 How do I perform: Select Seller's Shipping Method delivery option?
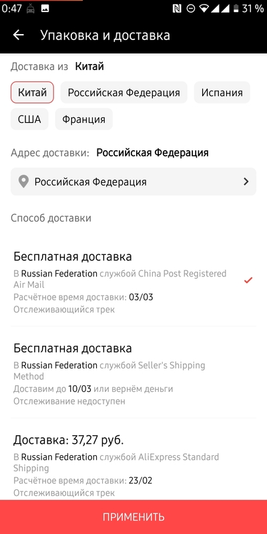[x=133, y=372]
